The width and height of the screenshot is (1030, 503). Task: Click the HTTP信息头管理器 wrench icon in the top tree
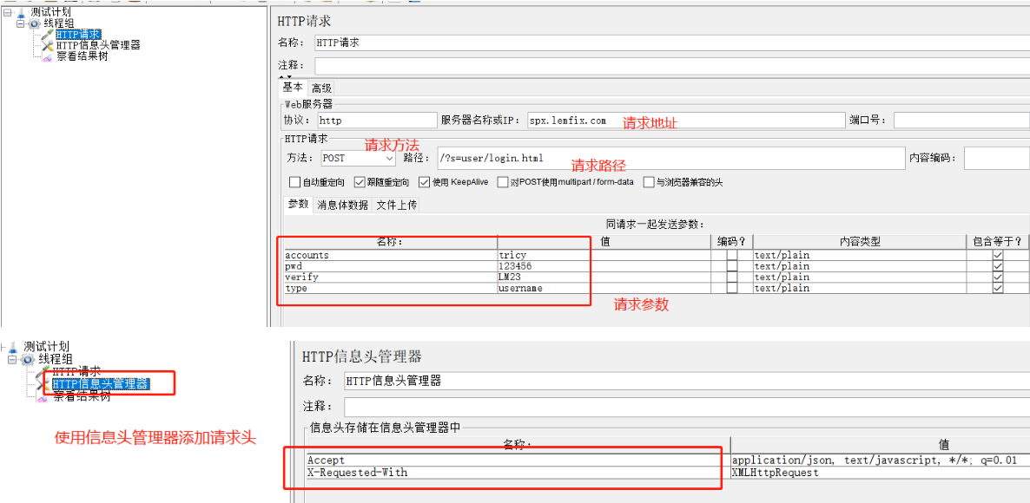click(48, 45)
